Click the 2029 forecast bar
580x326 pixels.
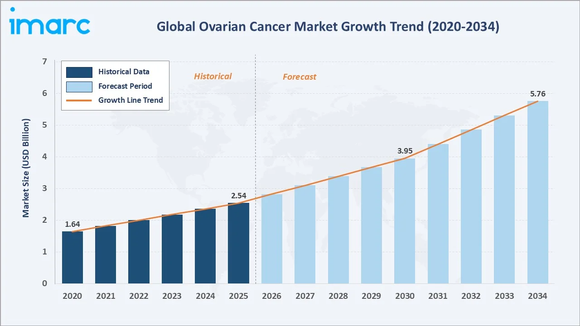[x=372, y=225]
